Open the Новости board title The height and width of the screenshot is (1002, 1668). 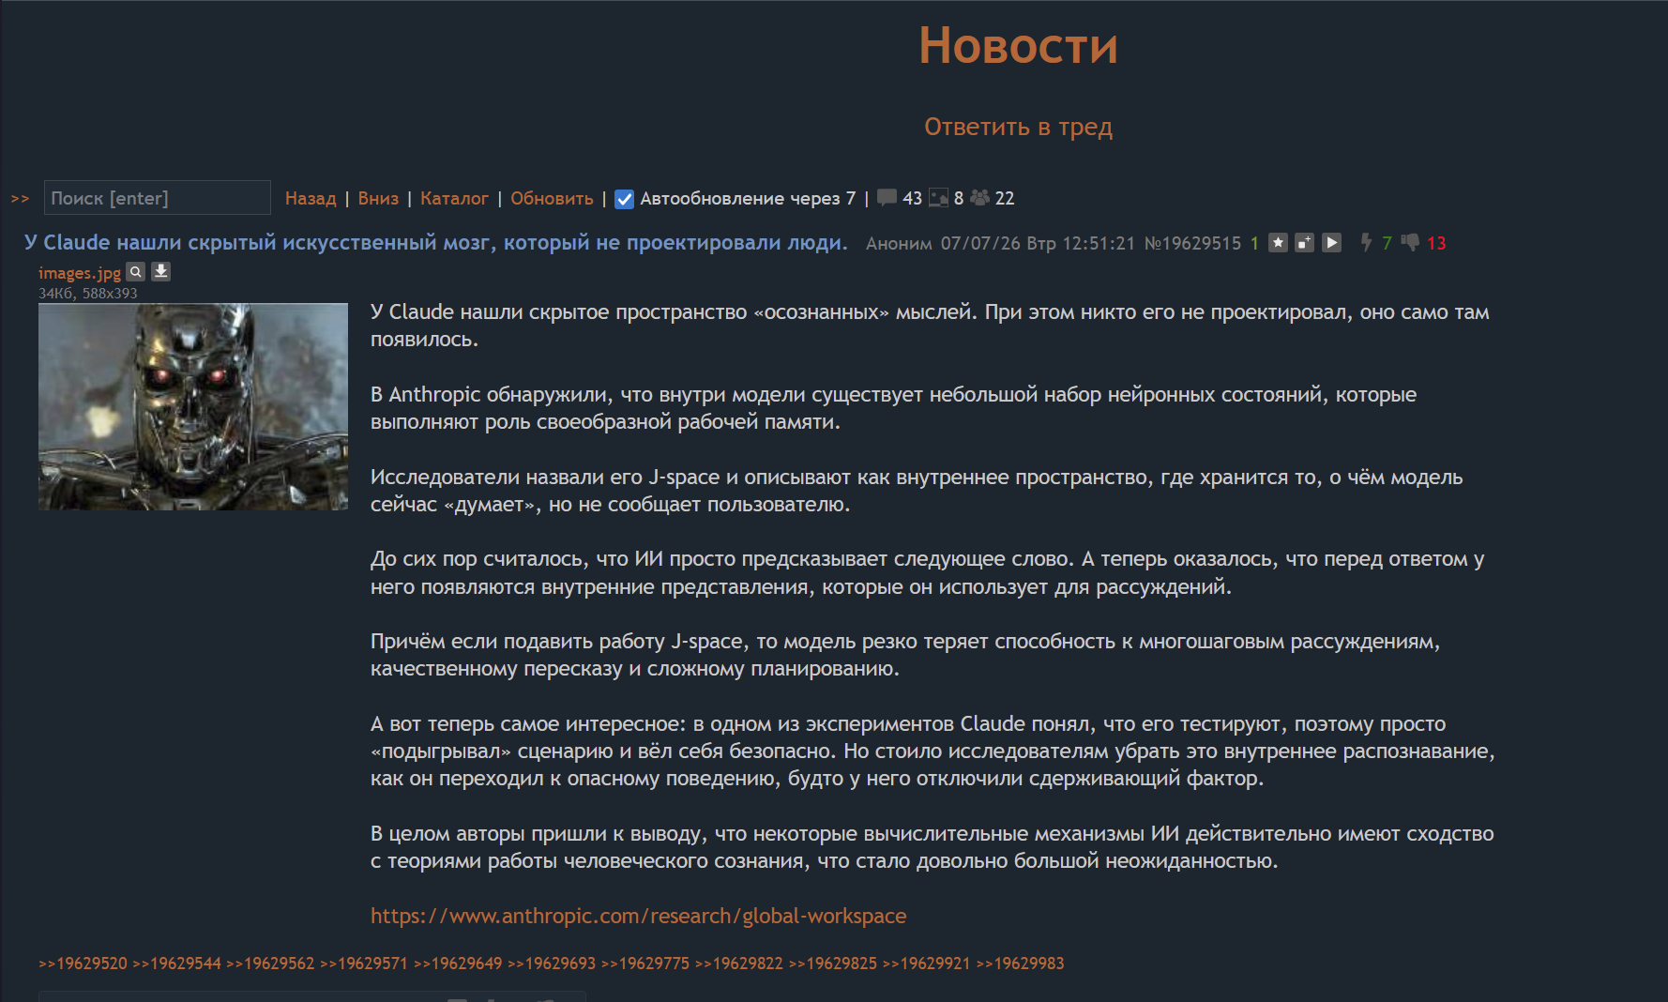(x=1018, y=45)
